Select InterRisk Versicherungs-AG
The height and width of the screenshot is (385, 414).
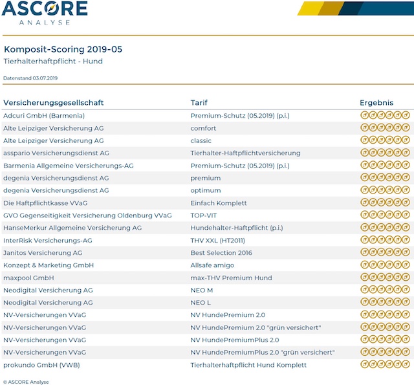(48, 241)
